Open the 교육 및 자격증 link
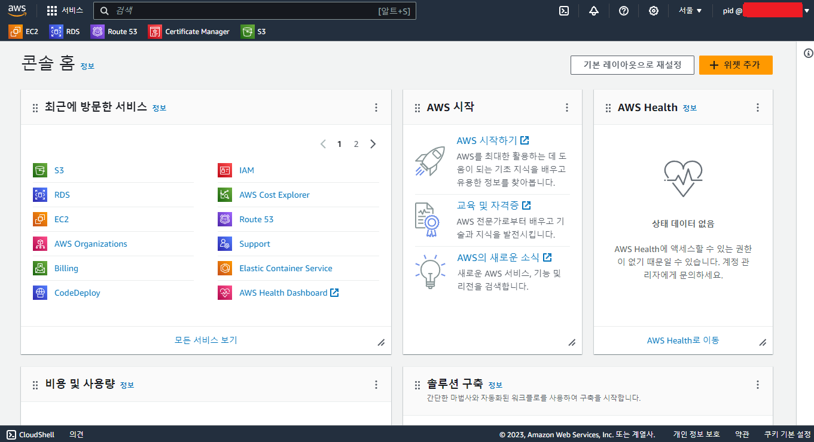 493,205
